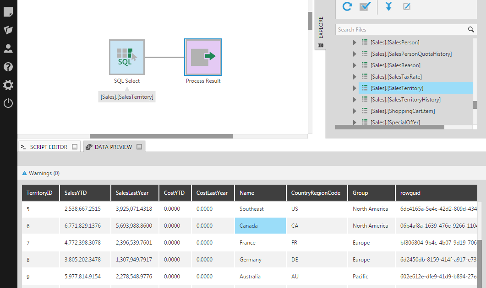Click table icon for [Sales].[SalesTerritoryHistory]

point(365,99)
